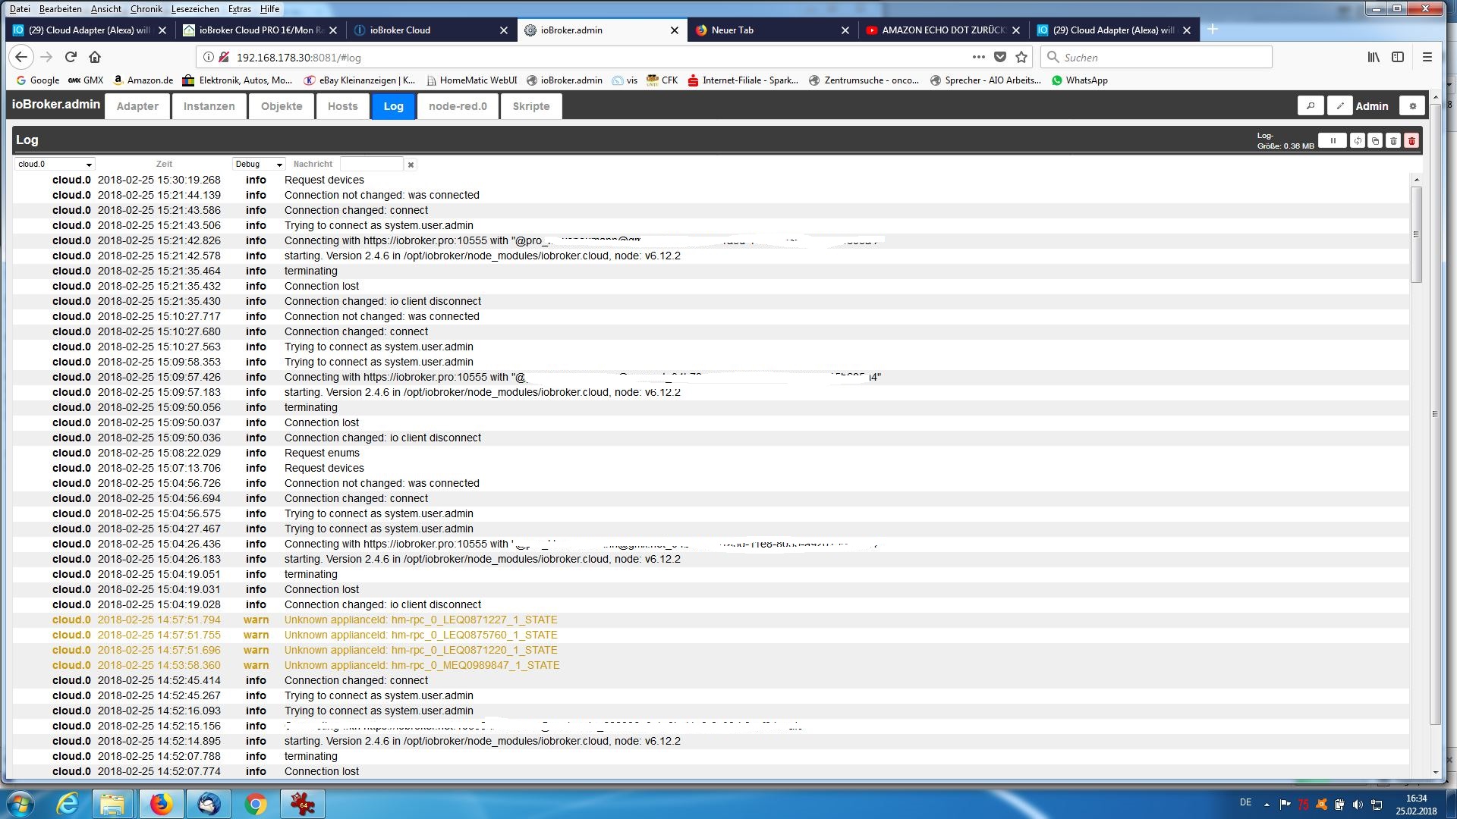Clear the log list with gray trash icon
Image resolution: width=1457 pixels, height=819 pixels.
pos(1393,140)
